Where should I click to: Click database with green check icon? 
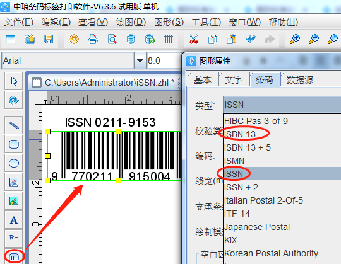point(150,39)
